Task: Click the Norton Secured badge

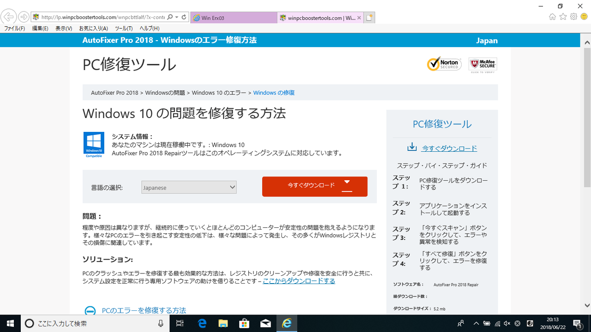Action: pyautogui.click(x=444, y=64)
